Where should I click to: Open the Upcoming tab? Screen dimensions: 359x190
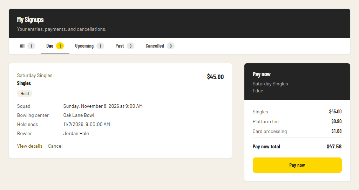(x=89, y=46)
